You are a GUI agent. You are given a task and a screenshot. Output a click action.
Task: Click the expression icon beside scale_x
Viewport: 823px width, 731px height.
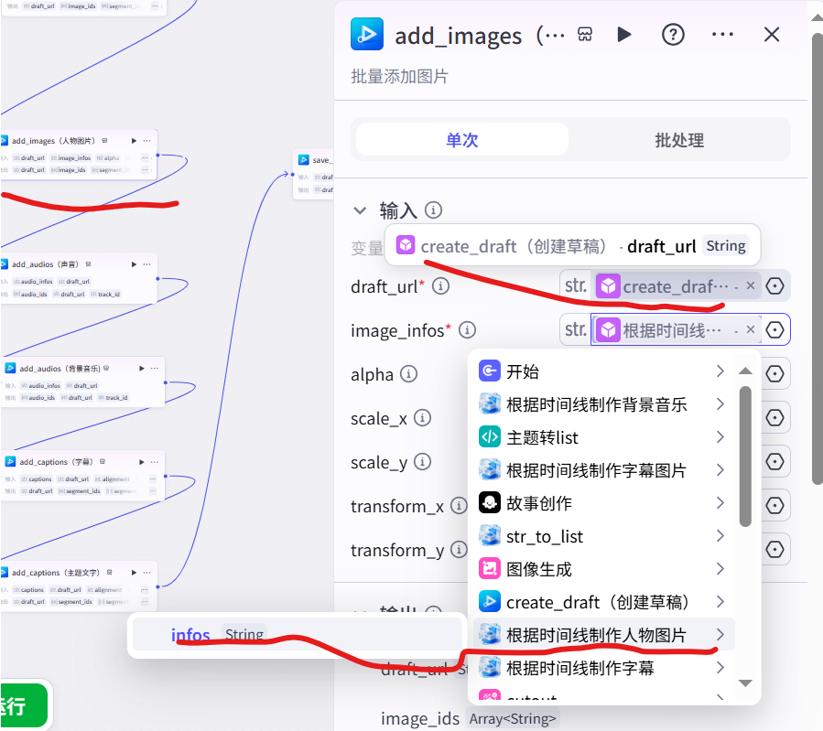774,417
